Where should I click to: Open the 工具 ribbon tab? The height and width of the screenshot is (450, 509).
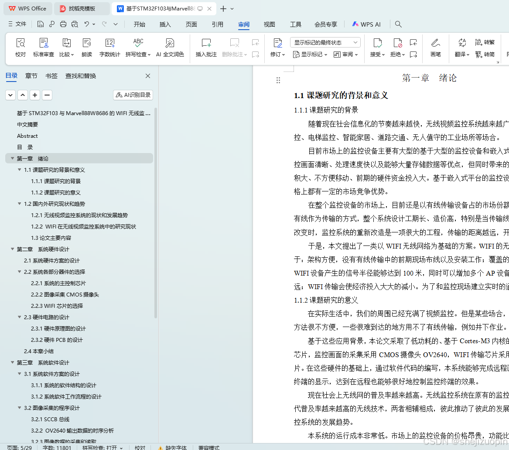point(295,24)
